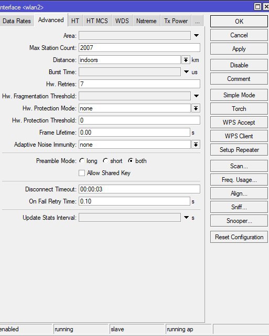Launch the Torch tool
Screen dimensions: 269x336
pos(239,109)
